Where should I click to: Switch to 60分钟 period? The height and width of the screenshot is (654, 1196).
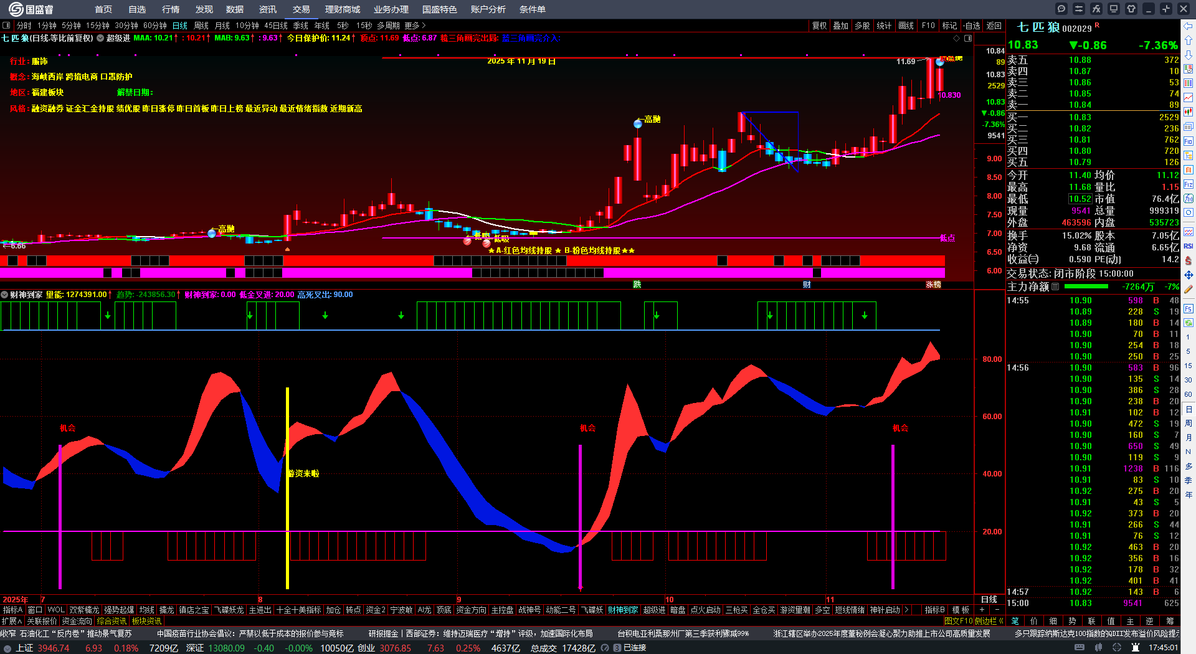[x=155, y=26]
